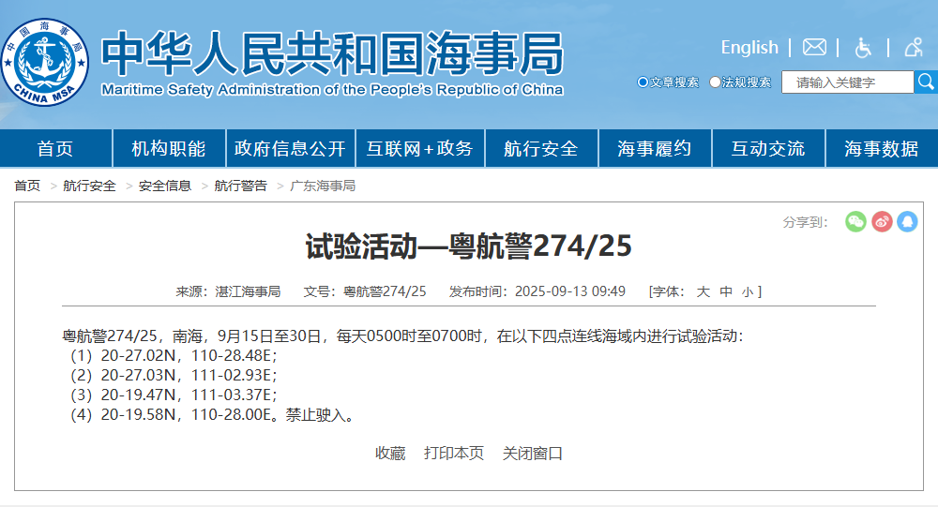The height and width of the screenshot is (507, 938).
Task: Focus the keyword search input field
Action: 847,82
